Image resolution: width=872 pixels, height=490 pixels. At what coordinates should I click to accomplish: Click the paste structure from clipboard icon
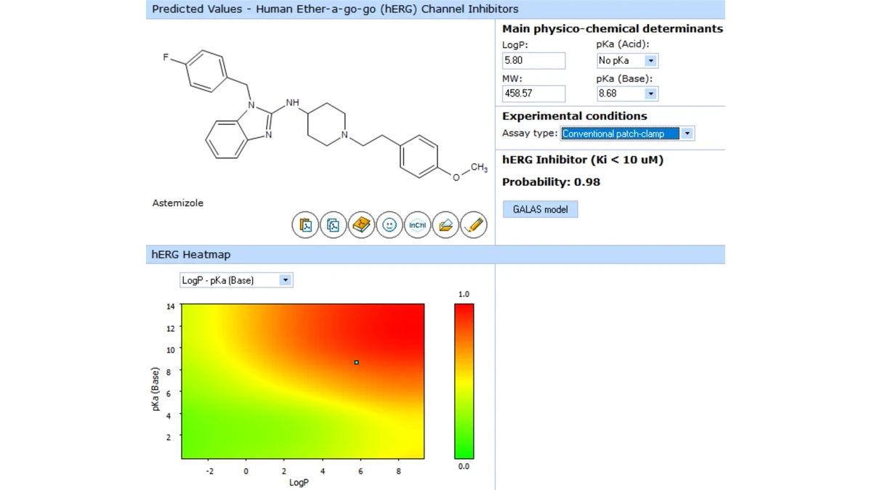305,225
